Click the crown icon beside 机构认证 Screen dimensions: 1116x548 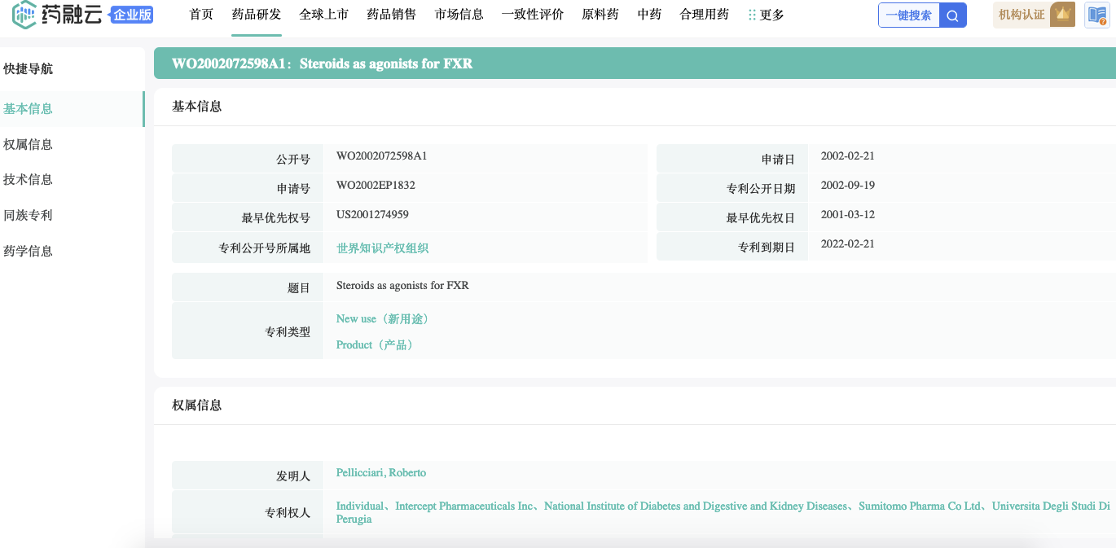[x=1062, y=15]
